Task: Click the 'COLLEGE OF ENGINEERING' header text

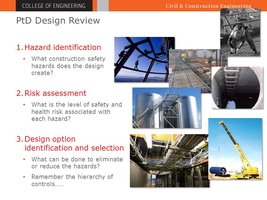Action: pos(54,6)
